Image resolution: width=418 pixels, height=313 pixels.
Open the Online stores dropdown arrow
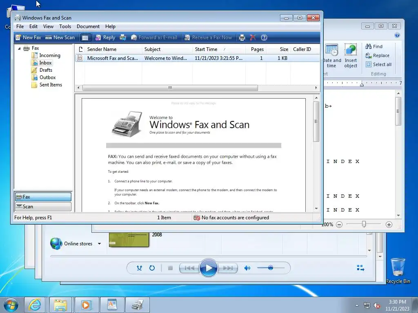(100, 244)
